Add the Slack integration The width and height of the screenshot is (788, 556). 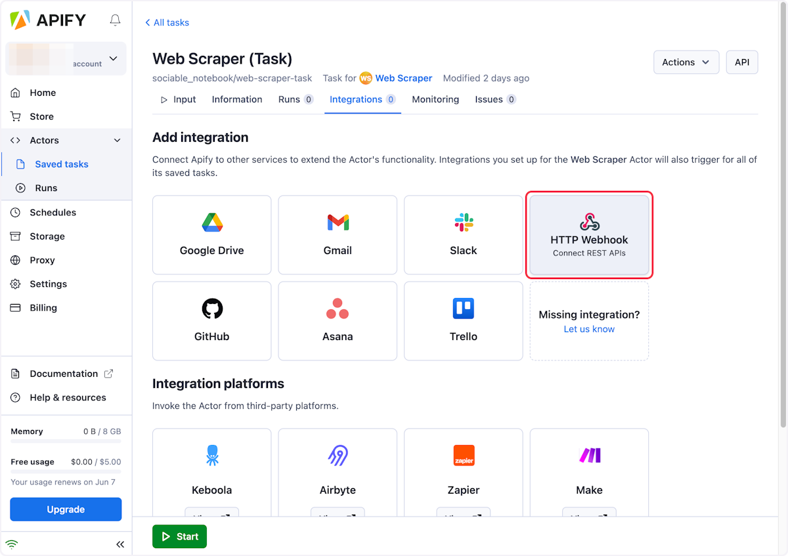(464, 235)
